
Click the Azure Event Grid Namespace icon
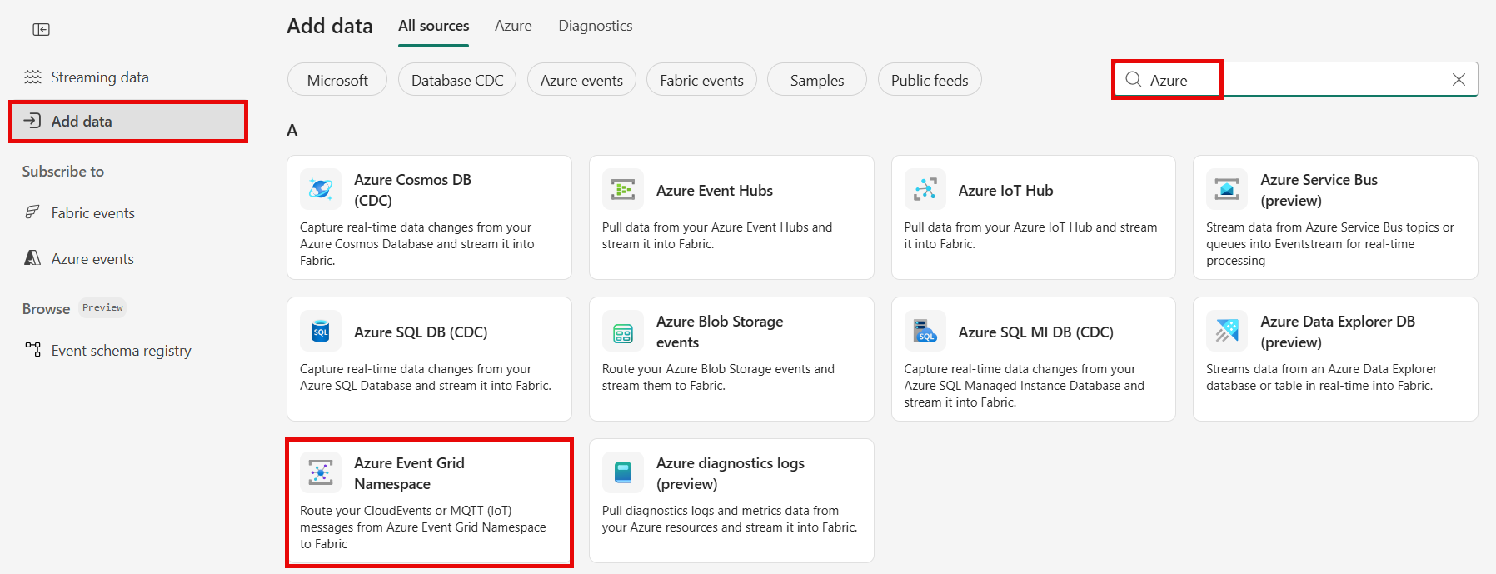coord(321,472)
